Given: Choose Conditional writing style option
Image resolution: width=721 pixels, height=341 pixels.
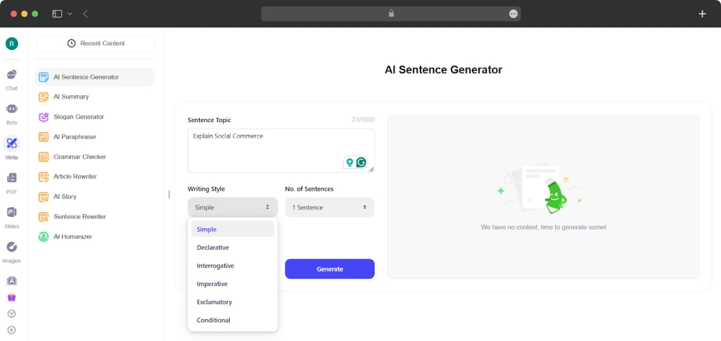Looking at the screenshot, I should (x=233, y=320).
